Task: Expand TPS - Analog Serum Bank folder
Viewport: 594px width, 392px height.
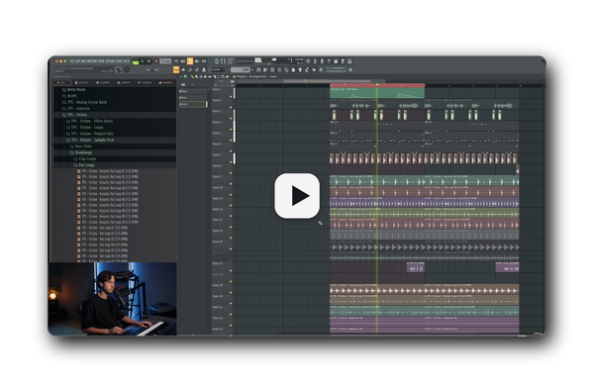Action: click(84, 102)
